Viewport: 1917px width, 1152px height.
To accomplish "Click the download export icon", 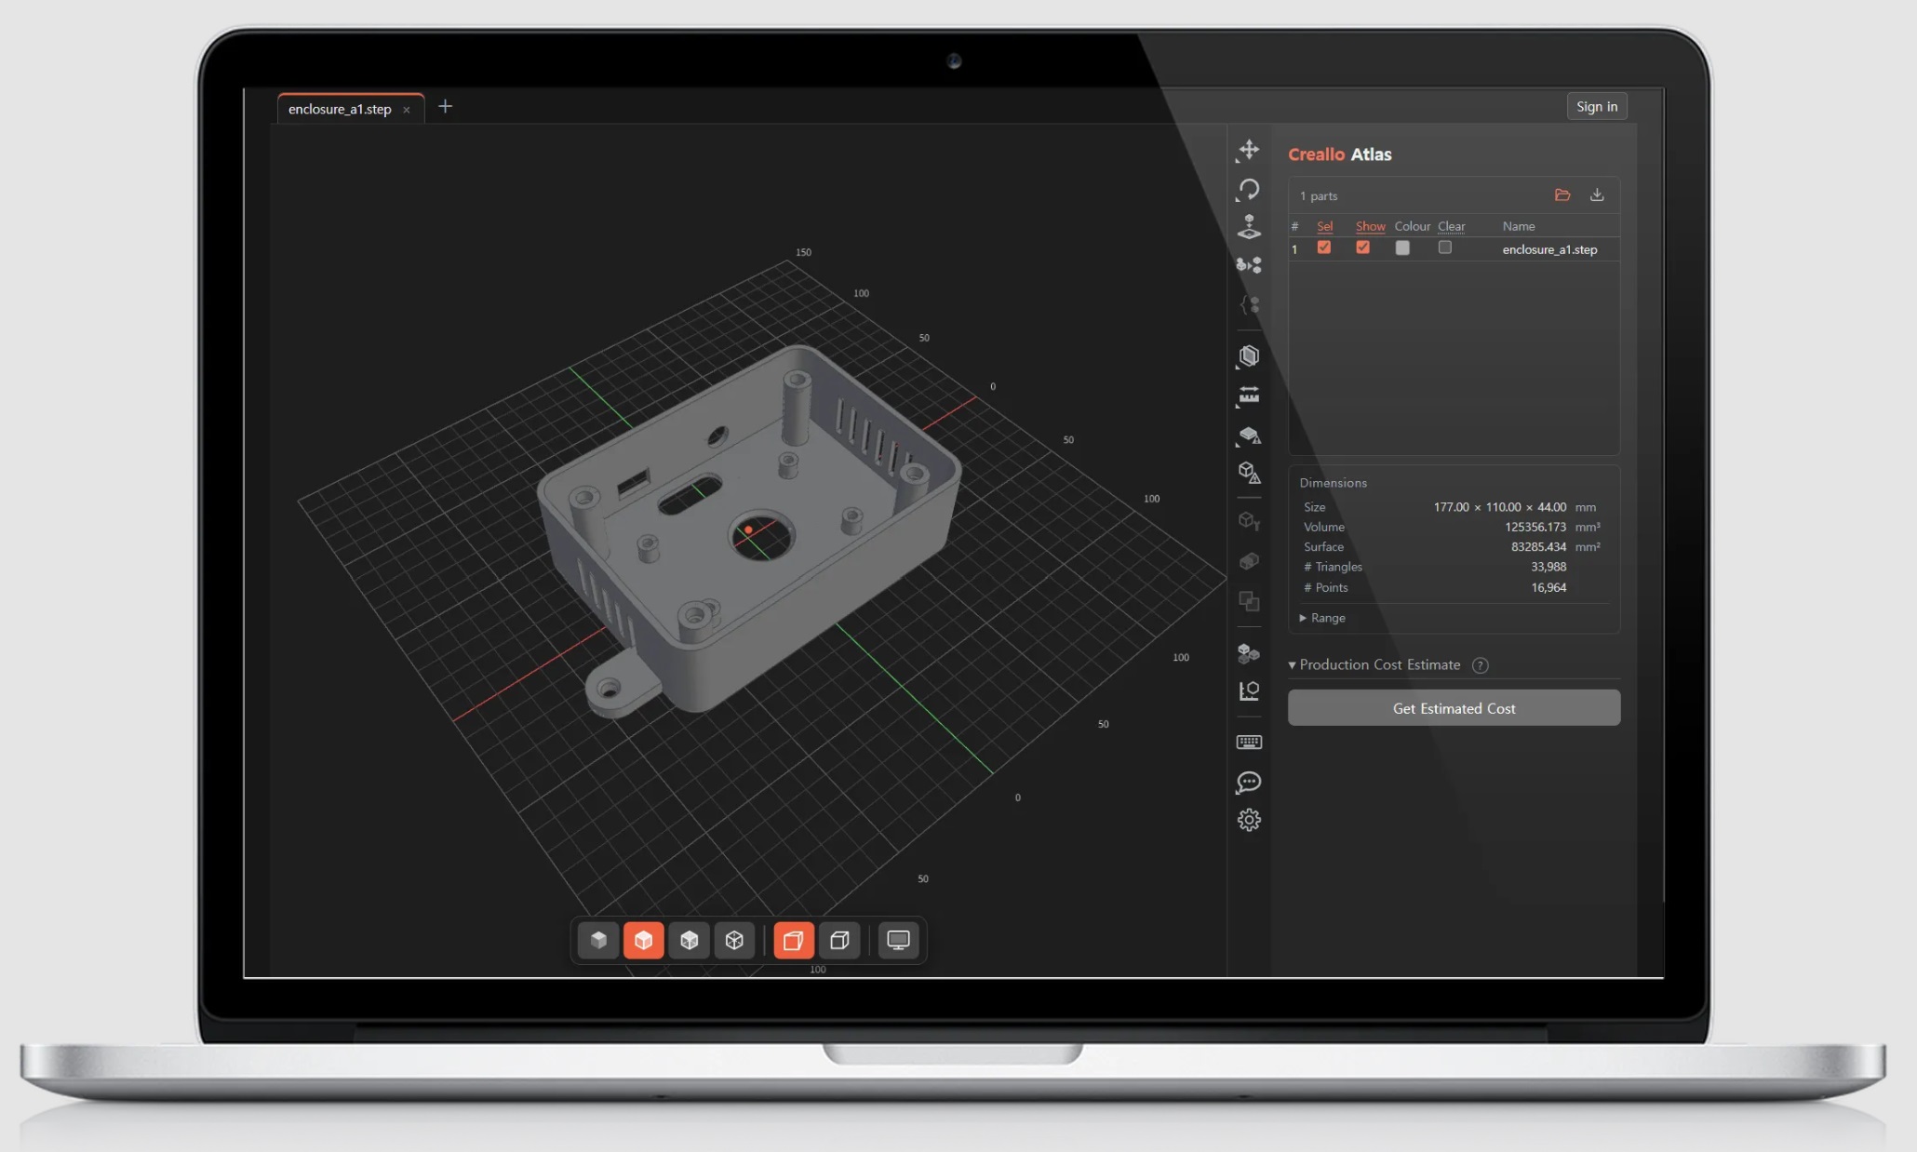I will 1597,194.
